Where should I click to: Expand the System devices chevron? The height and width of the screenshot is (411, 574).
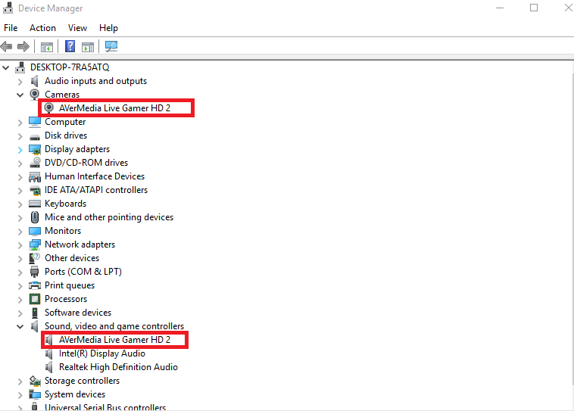coord(20,395)
